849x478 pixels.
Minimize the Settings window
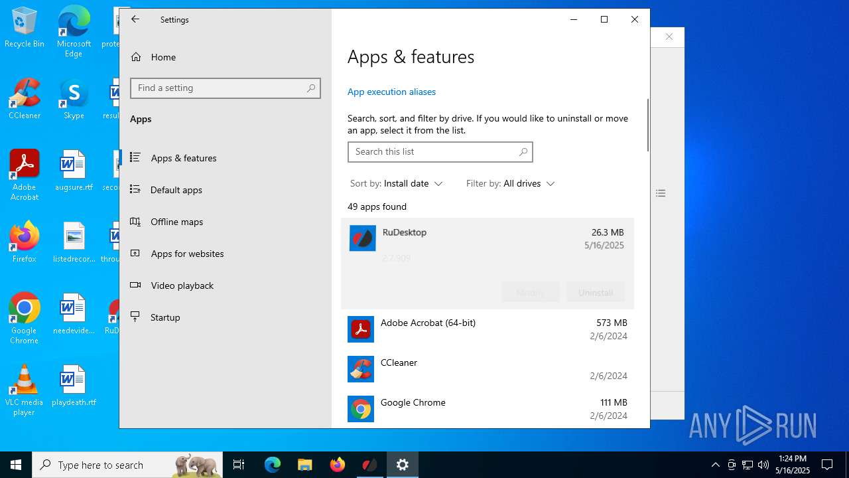574,19
